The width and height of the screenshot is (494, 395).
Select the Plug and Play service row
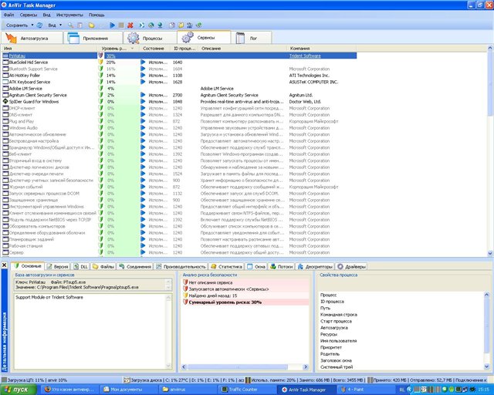coord(180,121)
